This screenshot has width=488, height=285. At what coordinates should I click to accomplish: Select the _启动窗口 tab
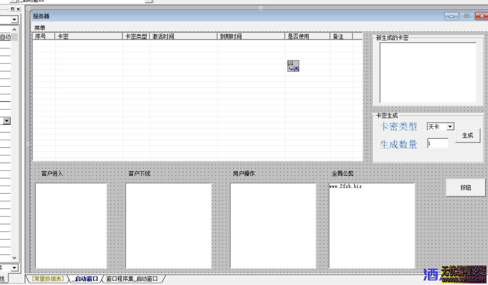tap(86, 279)
